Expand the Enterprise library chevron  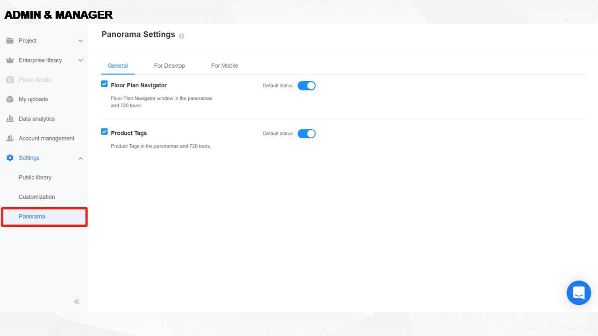(80, 61)
